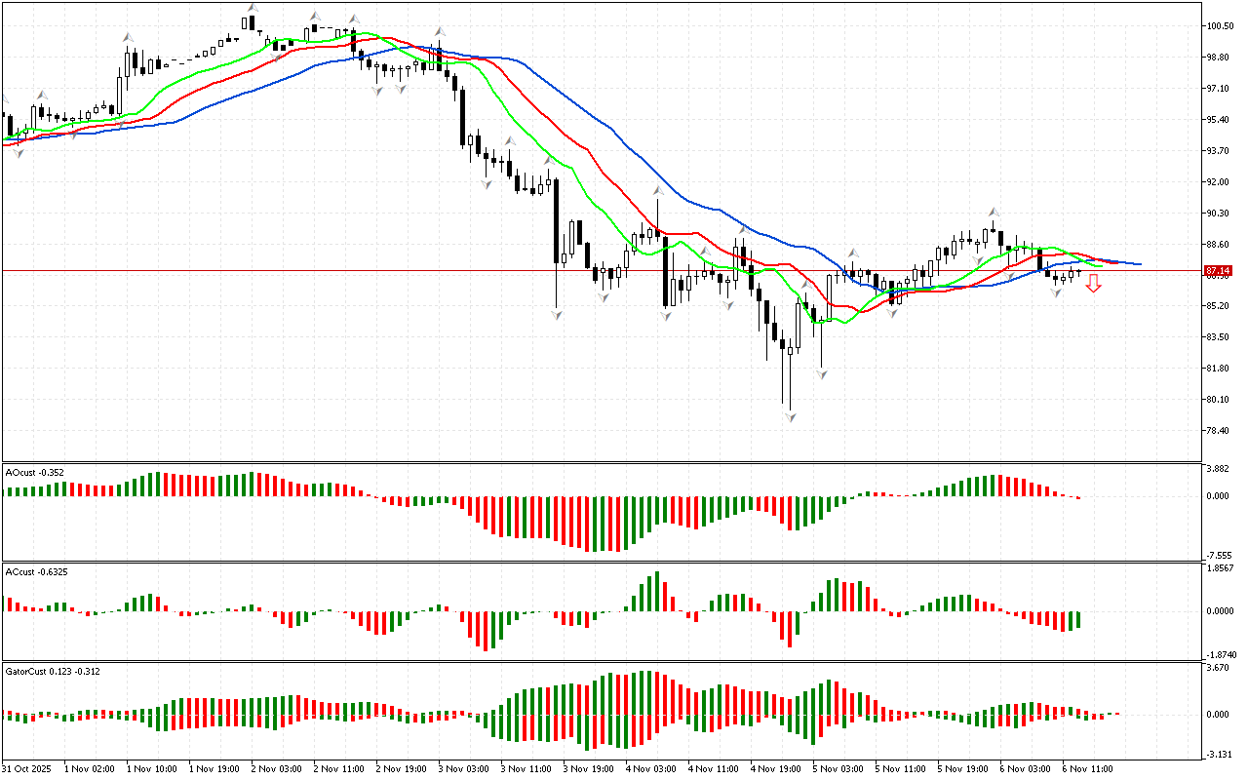Select the down fractal below the lowest candle wick
The width and height of the screenshot is (1248, 780).
tap(791, 416)
